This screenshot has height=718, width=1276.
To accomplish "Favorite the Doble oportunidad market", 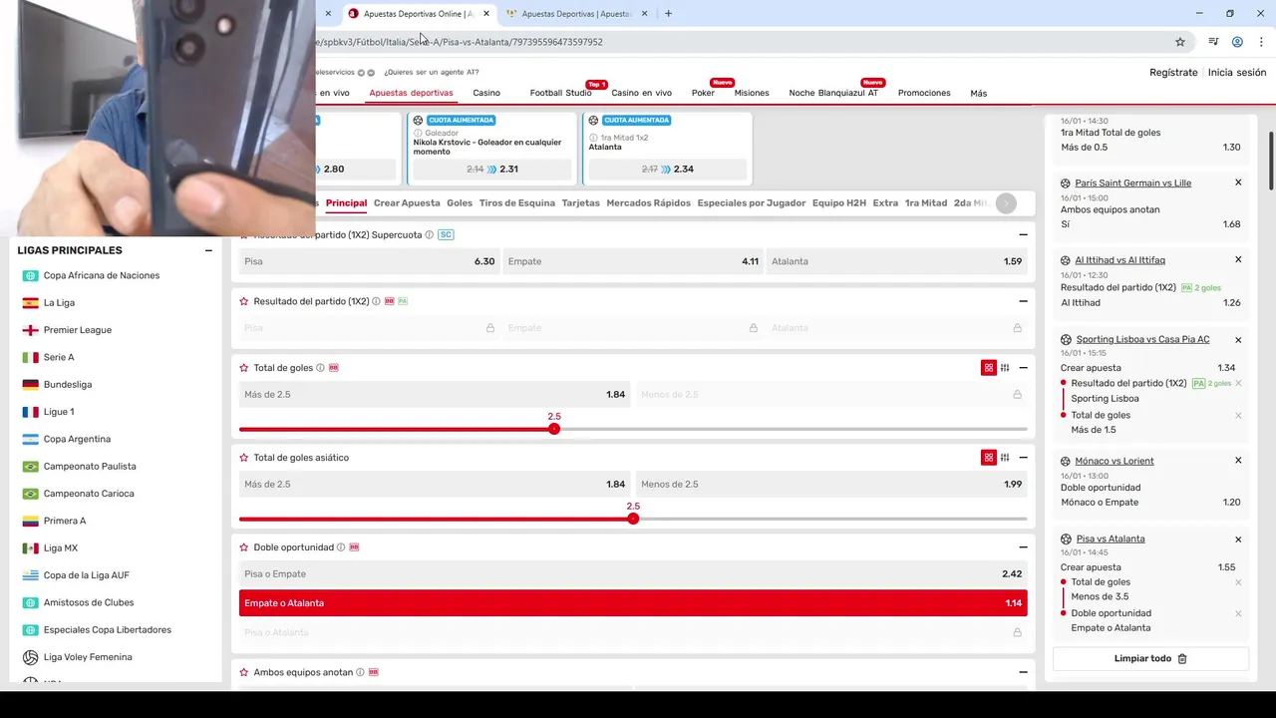I will pos(243,547).
